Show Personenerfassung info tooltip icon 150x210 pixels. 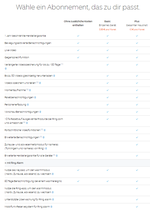tap(28, 104)
